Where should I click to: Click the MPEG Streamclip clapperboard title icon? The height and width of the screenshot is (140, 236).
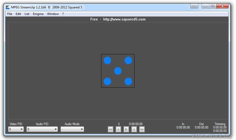point(8,7)
